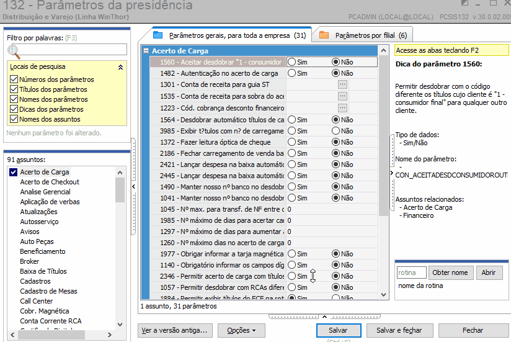Select Sim for 1372 leitura óptica de cheque
Viewport: 511px width, 342px height.
(292, 142)
